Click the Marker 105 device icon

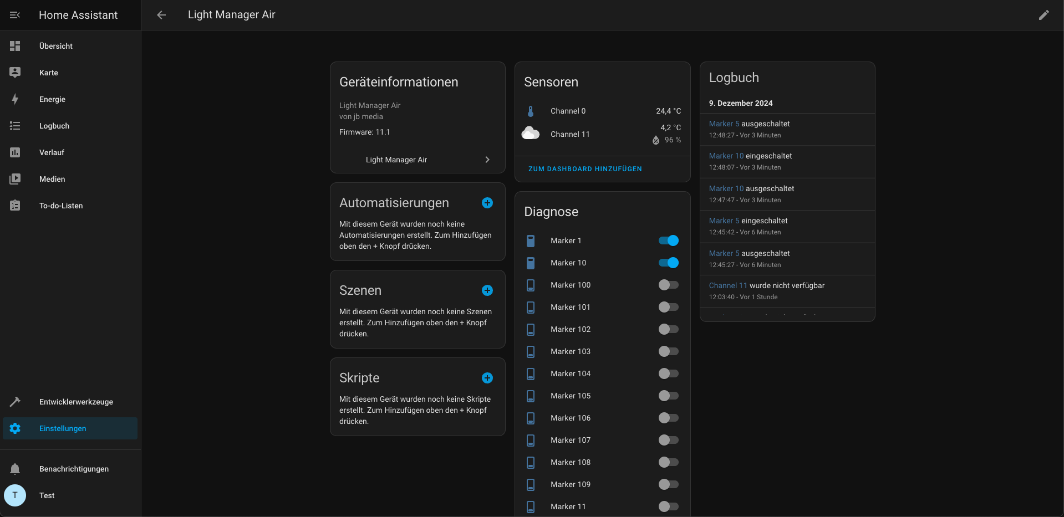coord(531,396)
